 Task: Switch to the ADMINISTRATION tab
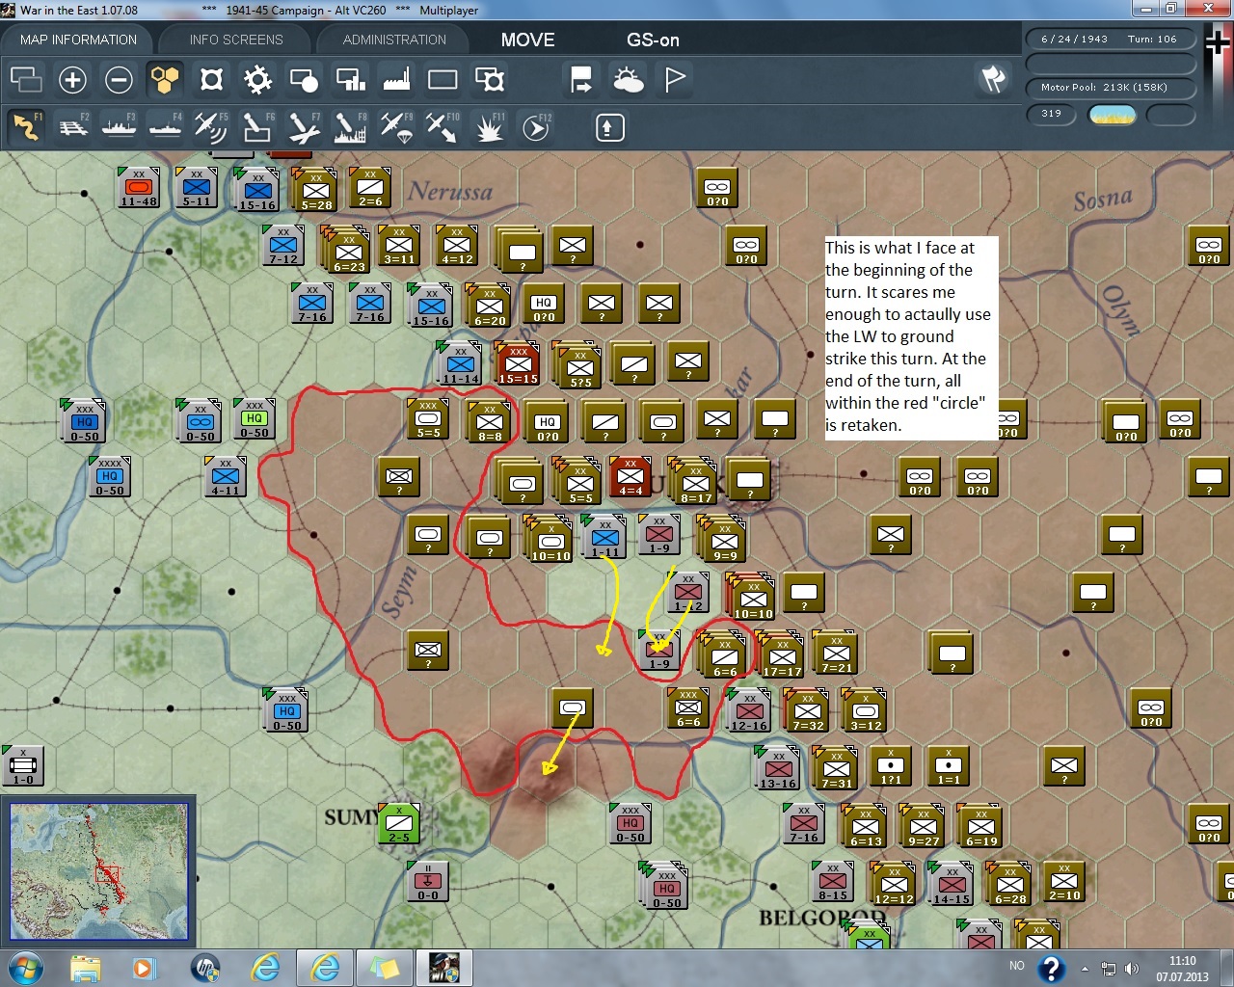pyautogui.click(x=394, y=40)
